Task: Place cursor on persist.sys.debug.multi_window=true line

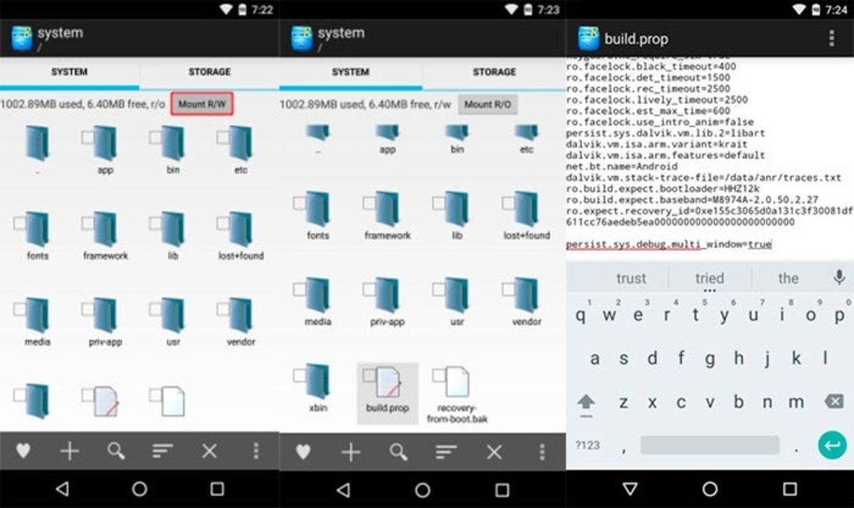Action: click(x=669, y=244)
